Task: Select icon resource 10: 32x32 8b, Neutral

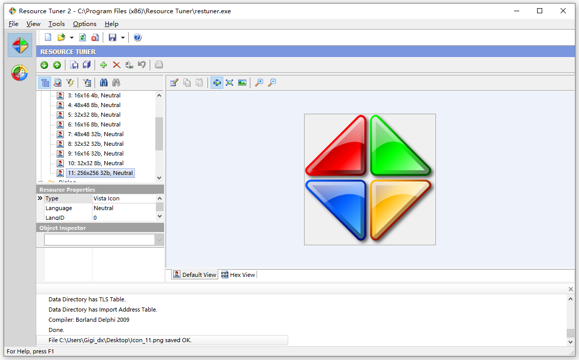Action: click(x=95, y=163)
